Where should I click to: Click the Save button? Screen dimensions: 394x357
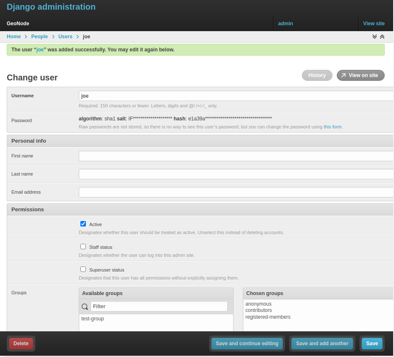pos(372,343)
